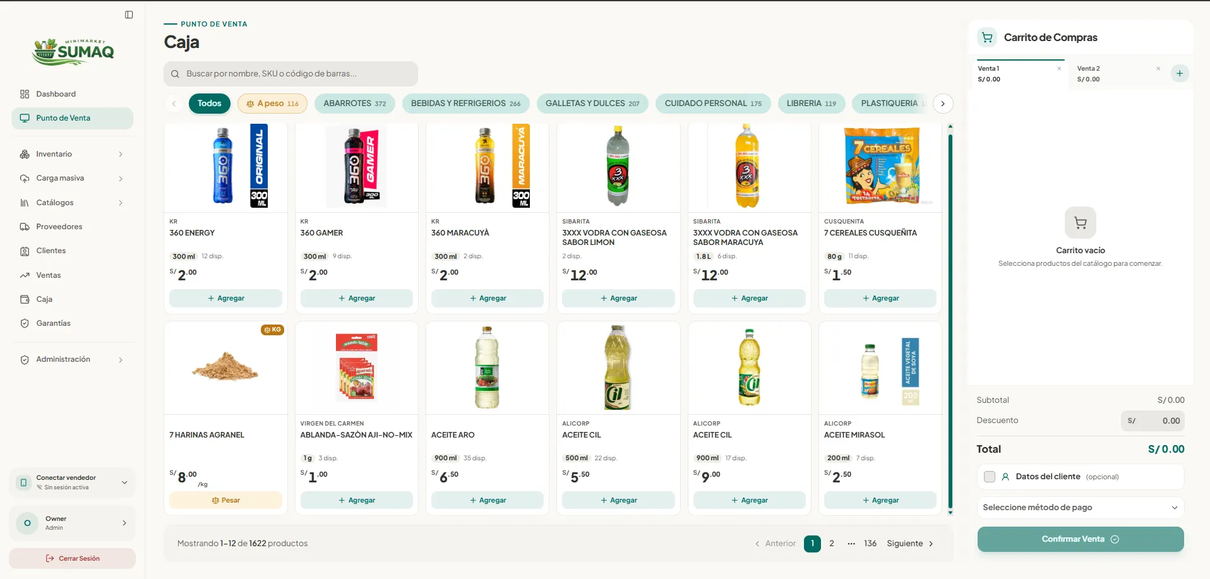Enable Datos del cliente checkbox

tap(990, 477)
